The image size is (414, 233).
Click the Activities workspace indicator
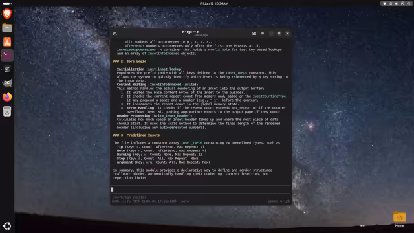(7, 3)
